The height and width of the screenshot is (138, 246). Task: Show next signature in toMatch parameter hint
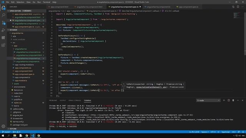click(x=124, y=88)
